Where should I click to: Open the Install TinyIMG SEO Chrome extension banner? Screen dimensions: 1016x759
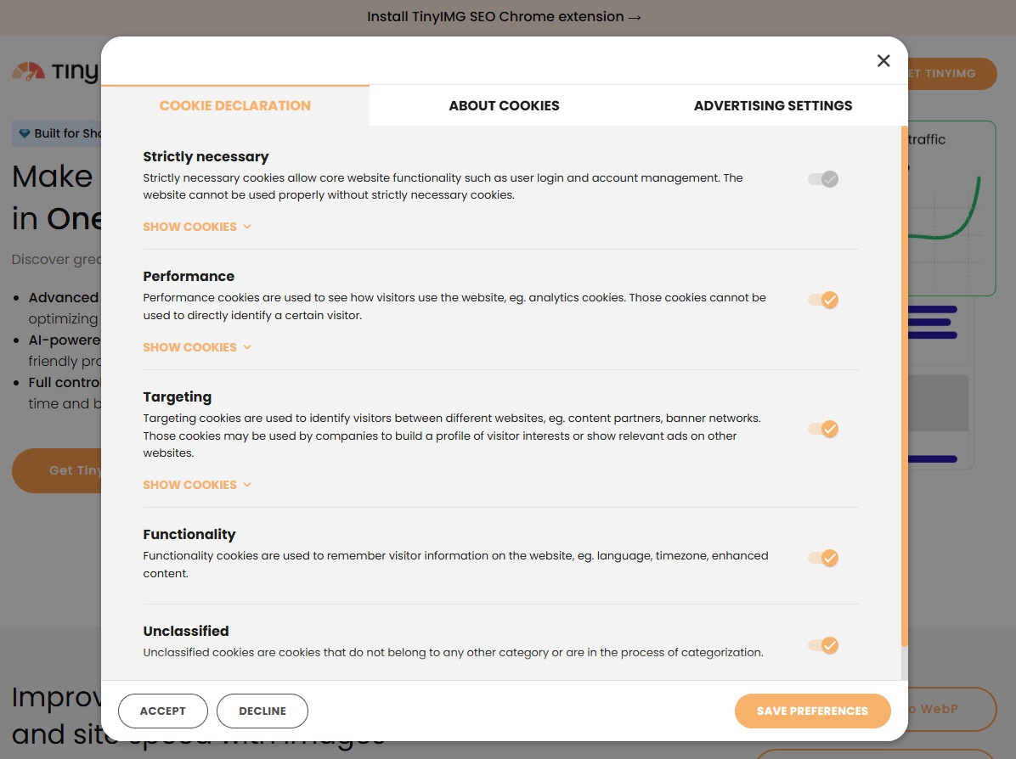pyautogui.click(x=504, y=17)
